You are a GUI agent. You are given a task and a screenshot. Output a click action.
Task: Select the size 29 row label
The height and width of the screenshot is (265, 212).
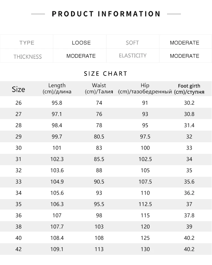point(19,137)
